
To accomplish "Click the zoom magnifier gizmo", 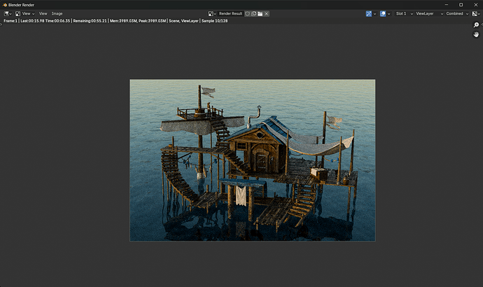I will [476, 25].
